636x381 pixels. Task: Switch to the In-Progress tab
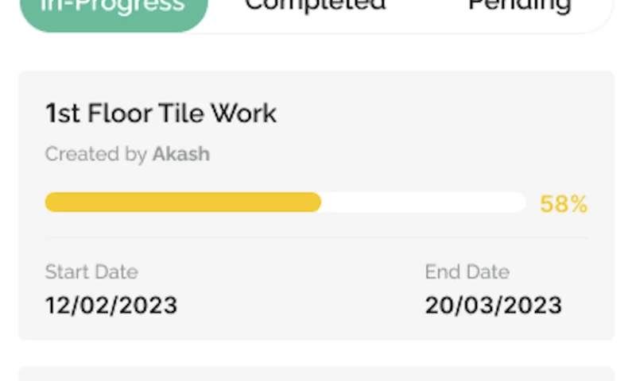tap(113, 10)
